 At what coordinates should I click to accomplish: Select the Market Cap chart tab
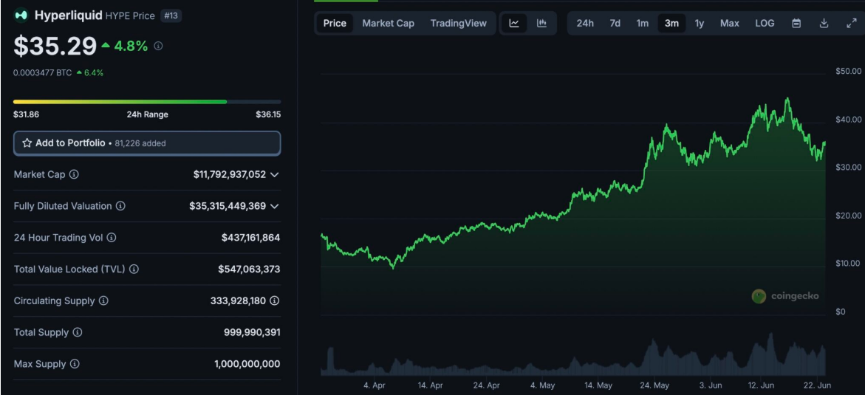[388, 23]
